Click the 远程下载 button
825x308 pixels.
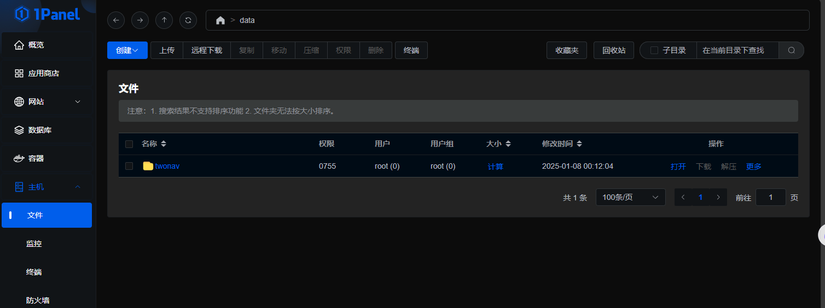coord(207,50)
